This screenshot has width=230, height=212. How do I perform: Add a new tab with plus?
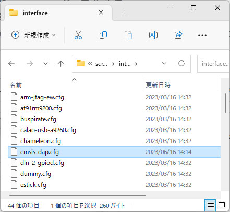125,13
